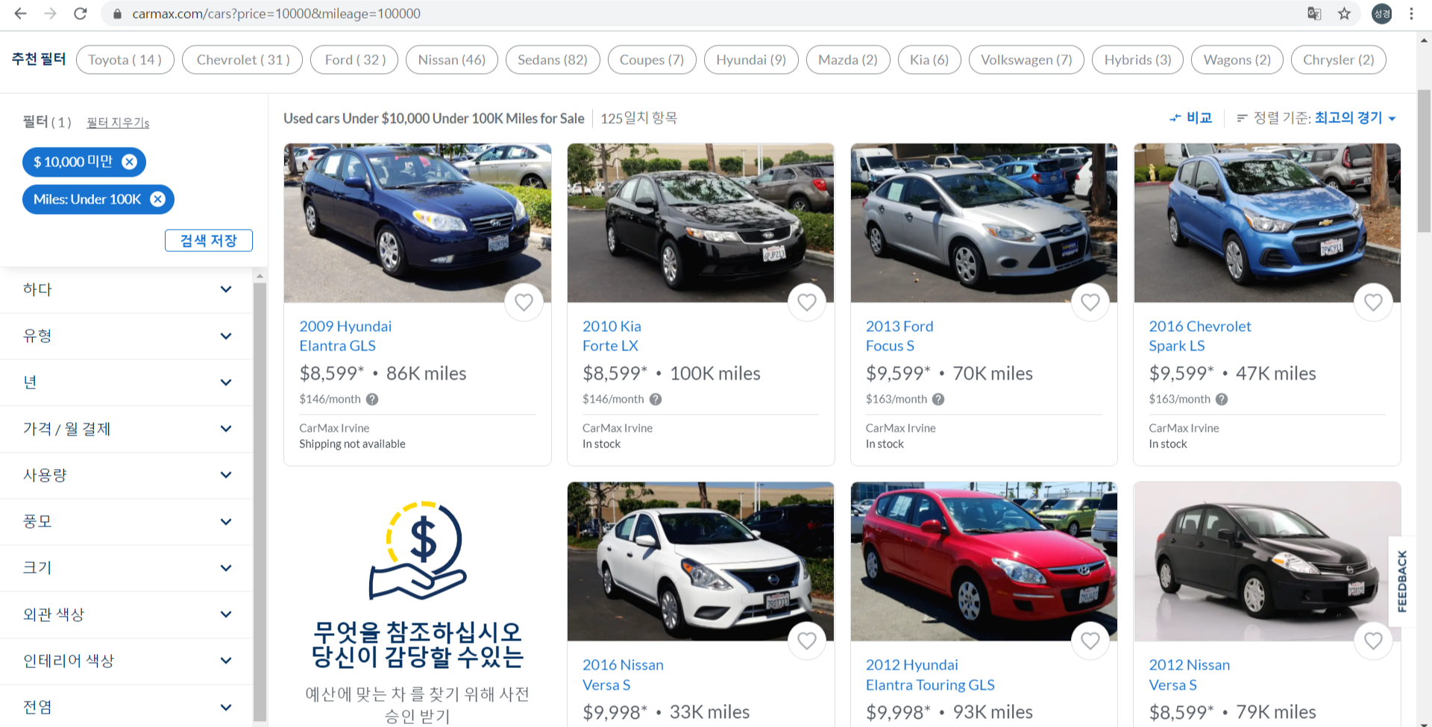This screenshot has height=727, width=1432.
Task: Show payment info for Ford Focus $163/month
Action: tap(938, 399)
